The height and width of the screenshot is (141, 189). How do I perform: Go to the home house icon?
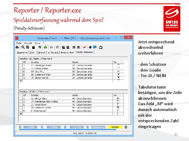pyautogui.click(x=90, y=47)
